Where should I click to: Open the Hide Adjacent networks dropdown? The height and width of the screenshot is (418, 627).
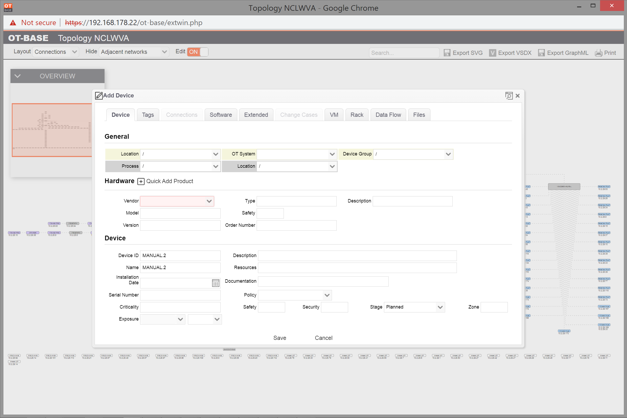click(x=134, y=52)
